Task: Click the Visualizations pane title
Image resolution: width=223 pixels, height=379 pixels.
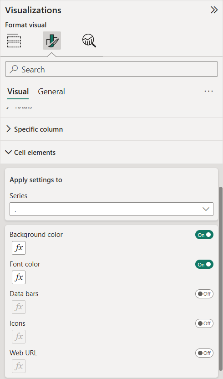Action: pos(33,10)
